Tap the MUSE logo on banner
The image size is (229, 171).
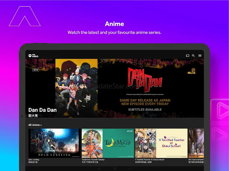(x=192, y=71)
